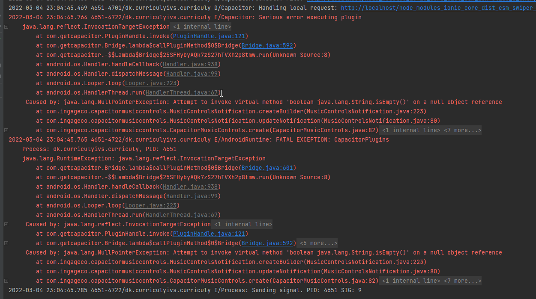Open Bridge.java:592 in the 'Serious error executing plugin' trace

[x=267, y=45]
